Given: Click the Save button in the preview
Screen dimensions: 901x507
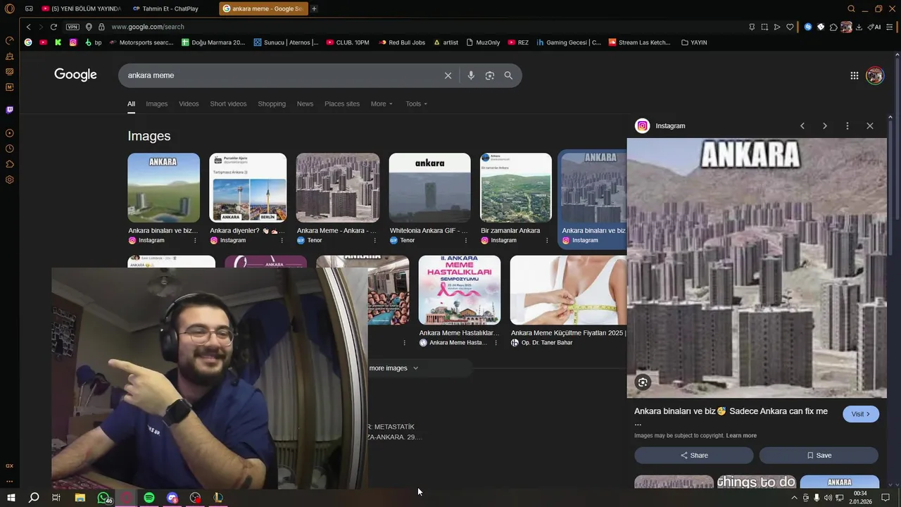Looking at the screenshot, I should tap(819, 455).
